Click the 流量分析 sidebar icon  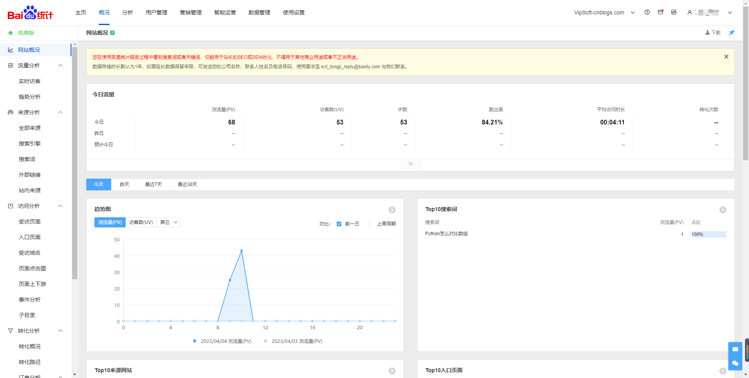(x=11, y=66)
